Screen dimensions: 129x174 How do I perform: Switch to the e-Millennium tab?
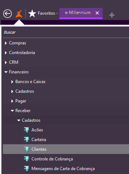(78, 13)
